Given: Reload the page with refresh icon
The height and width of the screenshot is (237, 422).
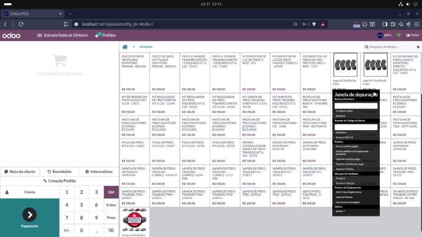Looking at the screenshot, I should pyautogui.click(x=21, y=24).
